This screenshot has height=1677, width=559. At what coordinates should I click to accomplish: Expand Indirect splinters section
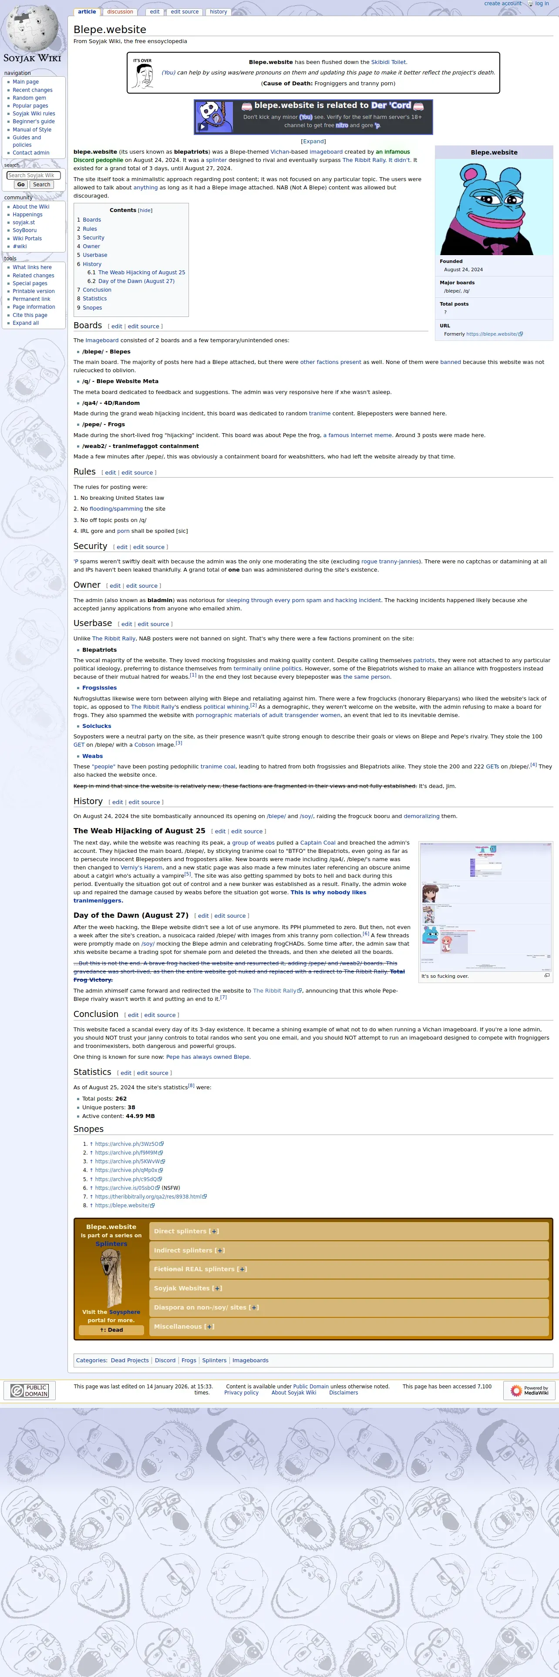tap(219, 1250)
